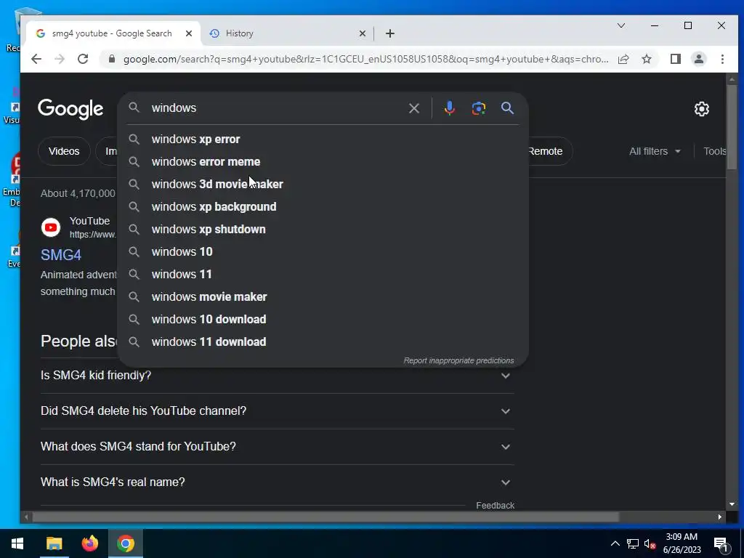The height and width of the screenshot is (558, 744).
Task: Expand "Is SMG4 kid friendly?" question
Action: (x=277, y=376)
